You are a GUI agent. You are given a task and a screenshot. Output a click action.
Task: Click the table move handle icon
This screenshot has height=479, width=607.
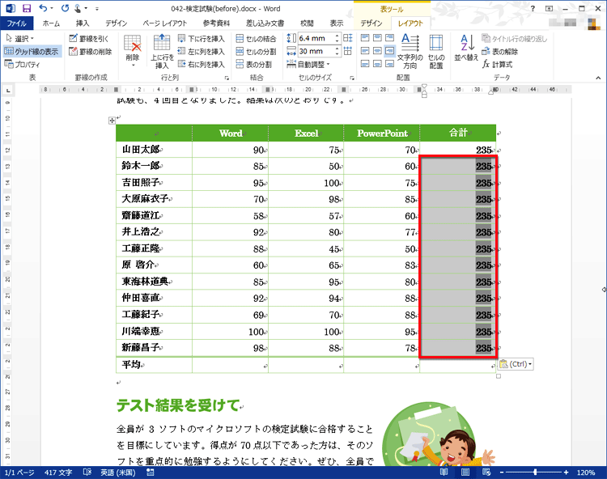click(112, 121)
